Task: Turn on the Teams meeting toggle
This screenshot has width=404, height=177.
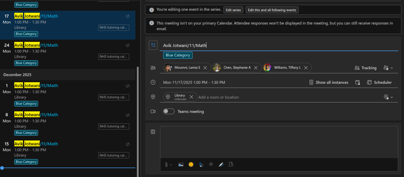Action: [169, 111]
